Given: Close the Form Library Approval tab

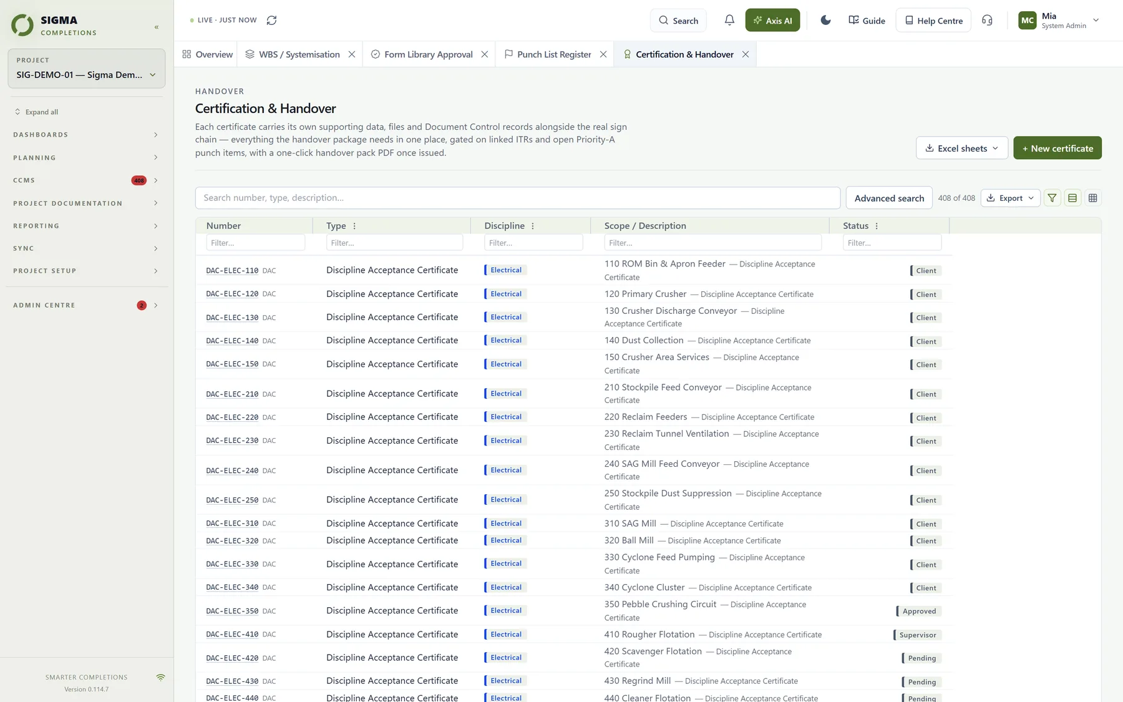Looking at the screenshot, I should (x=485, y=54).
